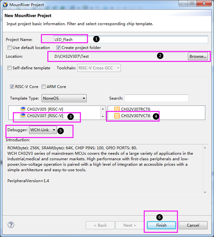Viewport: 214px width, 237px height.
Task: Open the Debugger WCH-Link dropdown
Action: point(43,130)
